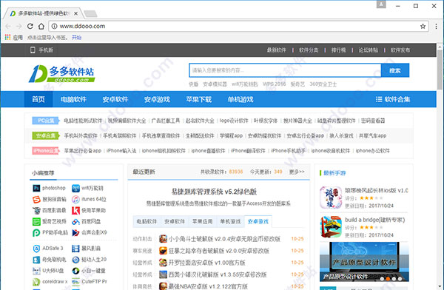Switch to the 电脑软件 tab in update list
444x290 pixels.
[147, 221]
